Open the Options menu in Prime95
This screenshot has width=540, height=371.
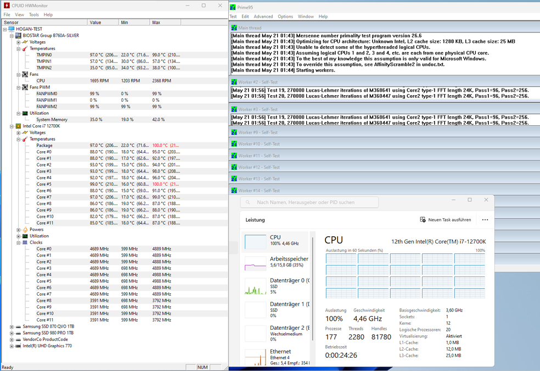click(285, 16)
